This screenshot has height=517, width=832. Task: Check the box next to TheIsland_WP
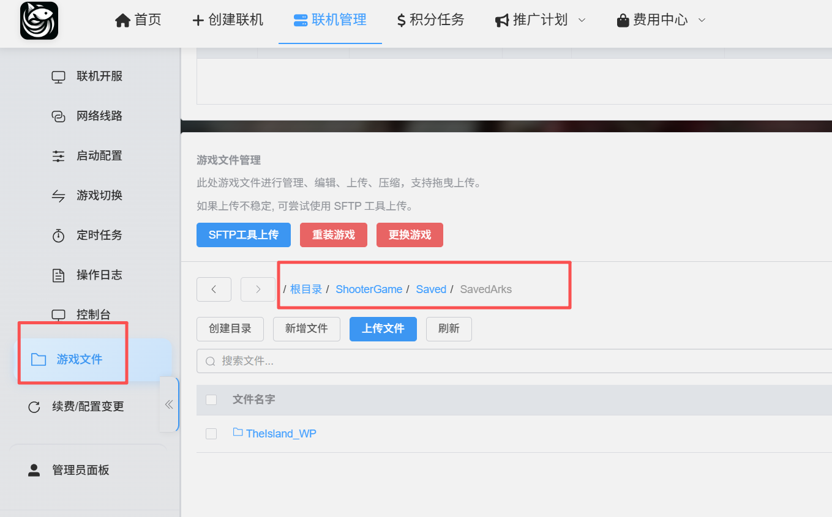211,434
